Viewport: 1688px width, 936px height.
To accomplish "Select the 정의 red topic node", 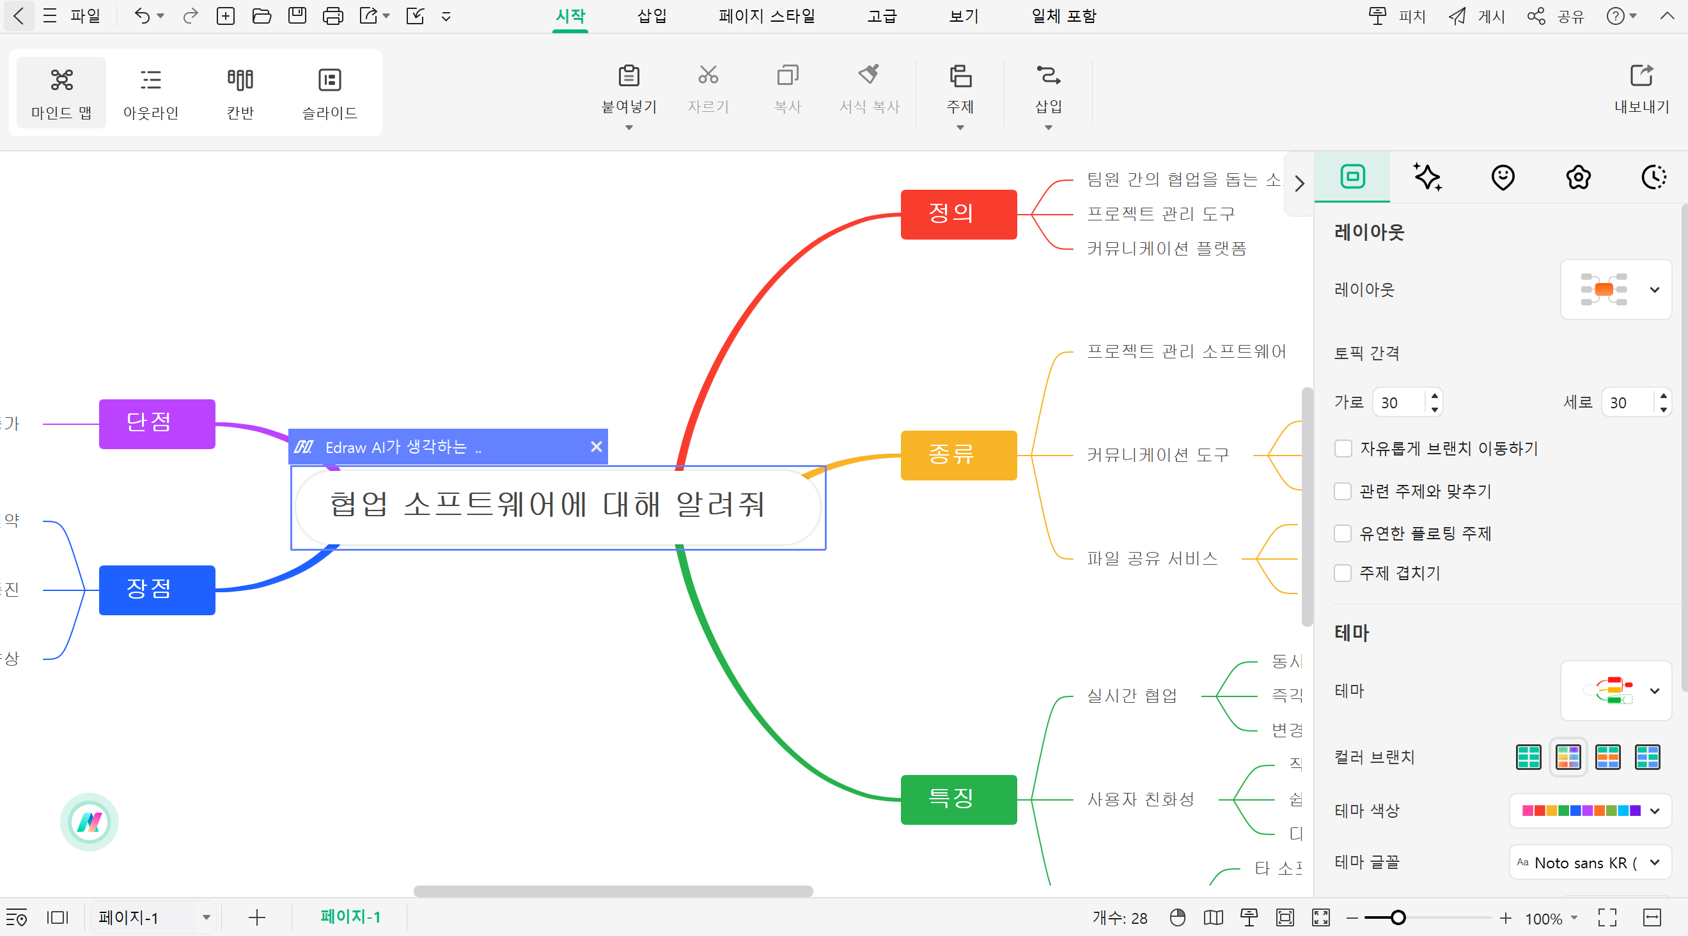I will click(958, 214).
